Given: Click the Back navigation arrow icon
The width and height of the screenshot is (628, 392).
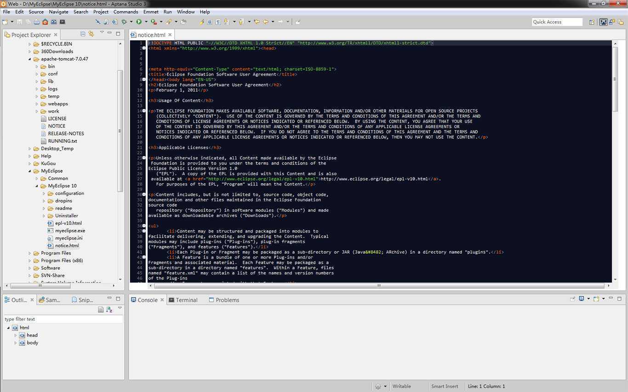Looking at the screenshot, I should click(x=265, y=22).
